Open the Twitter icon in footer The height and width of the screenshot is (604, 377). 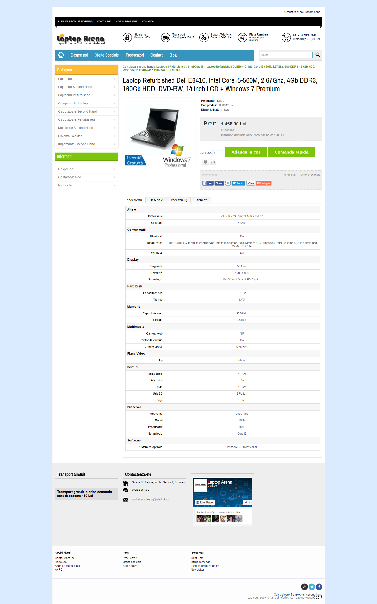312,587
